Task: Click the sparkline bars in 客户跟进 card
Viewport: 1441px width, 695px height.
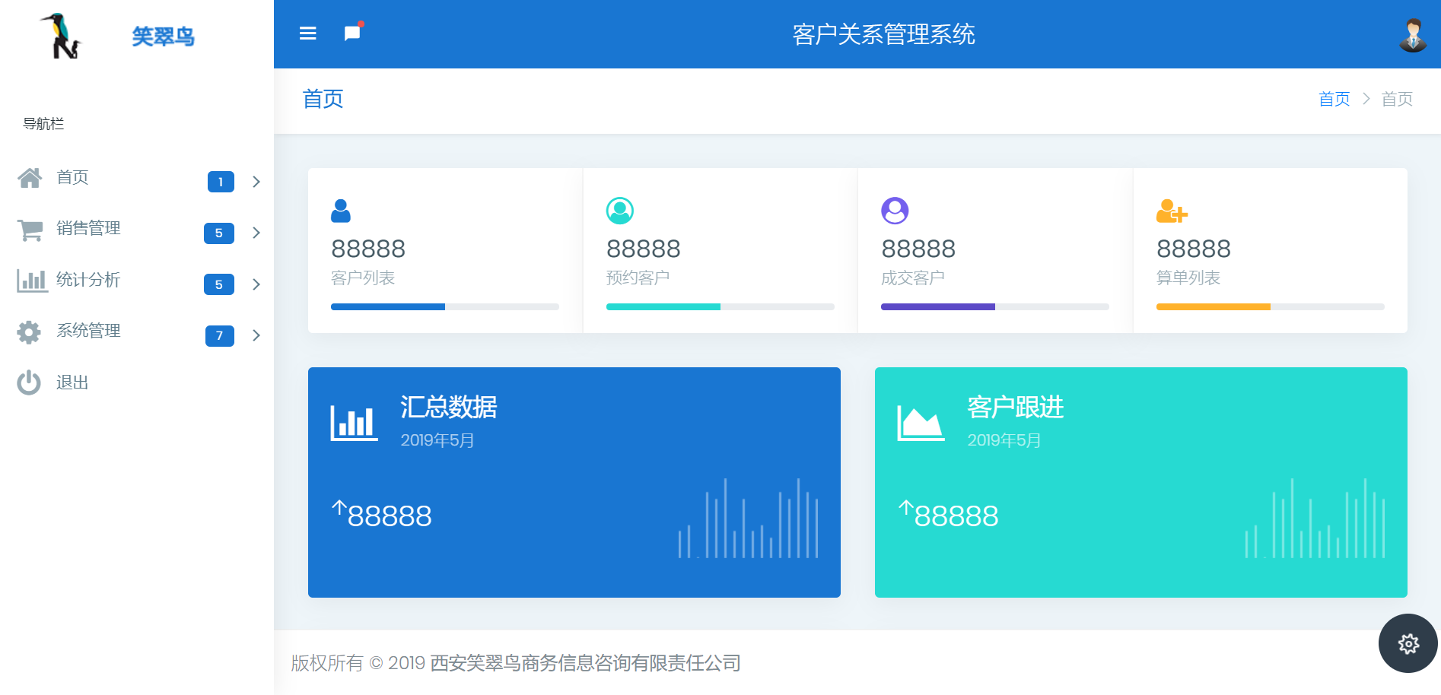Action: pos(1315,518)
